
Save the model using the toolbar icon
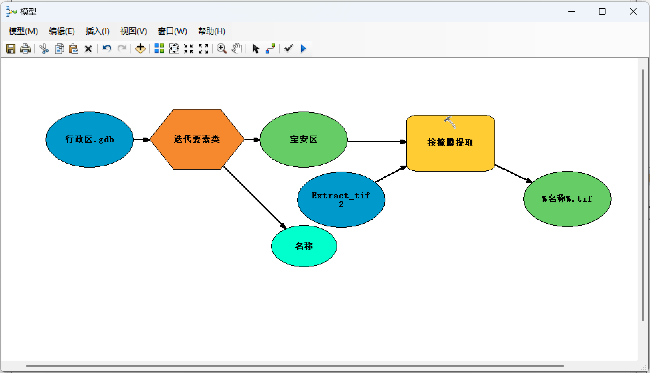[11, 49]
